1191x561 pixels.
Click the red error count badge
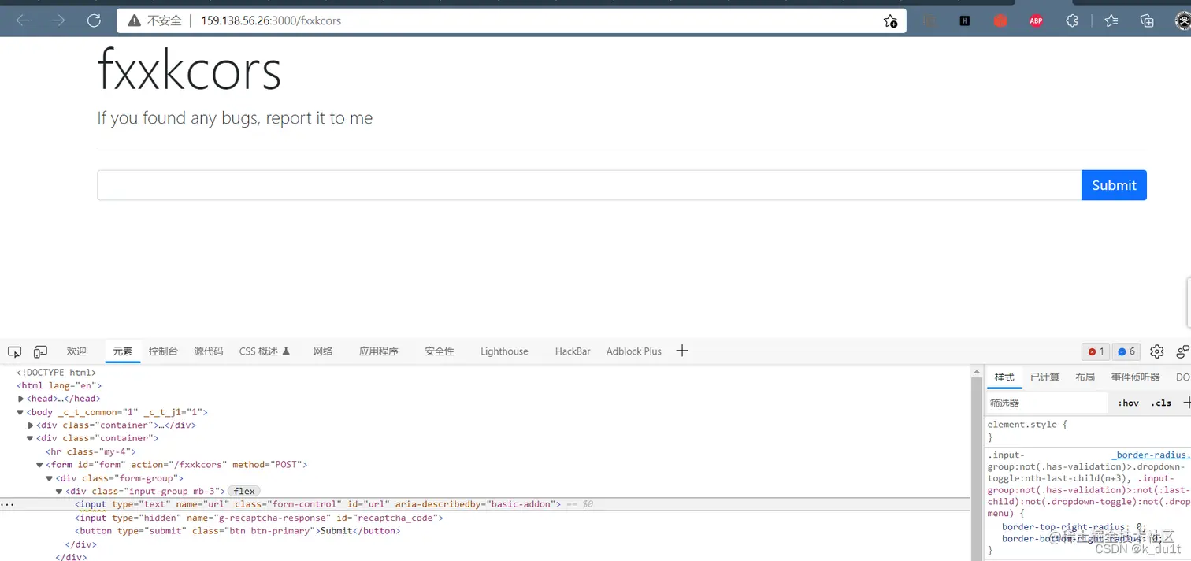pyautogui.click(x=1095, y=351)
